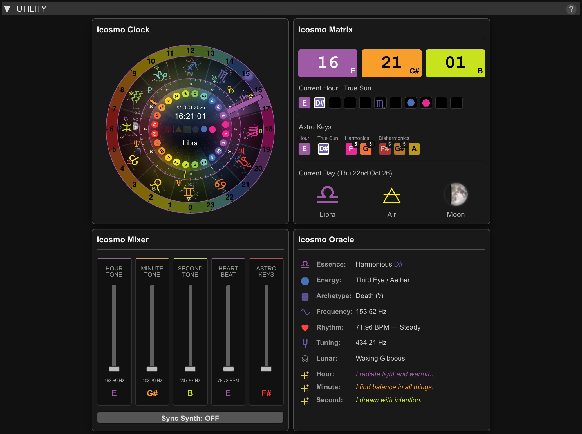The width and height of the screenshot is (582, 434).
Task: Click the Moon phase image
Action: pos(456,194)
